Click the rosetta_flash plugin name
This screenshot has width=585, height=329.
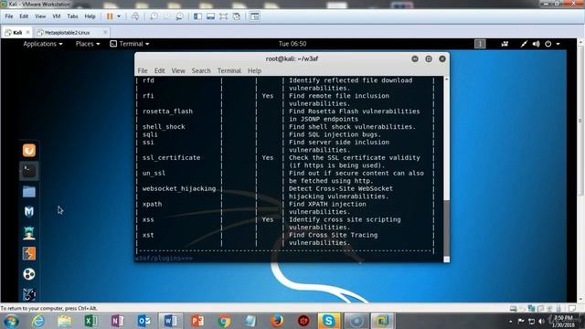[x=167, y=111]
